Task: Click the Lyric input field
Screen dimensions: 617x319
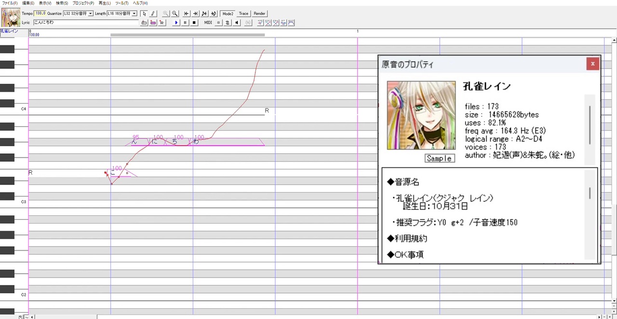Action: (86, 22)
